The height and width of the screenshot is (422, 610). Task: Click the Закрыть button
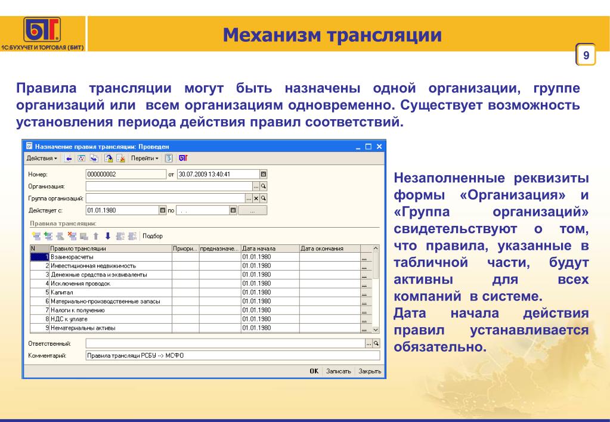click(x=370, y=371)
